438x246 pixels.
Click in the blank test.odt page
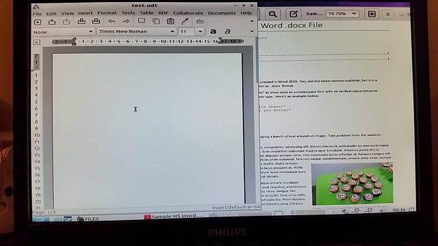148,131
